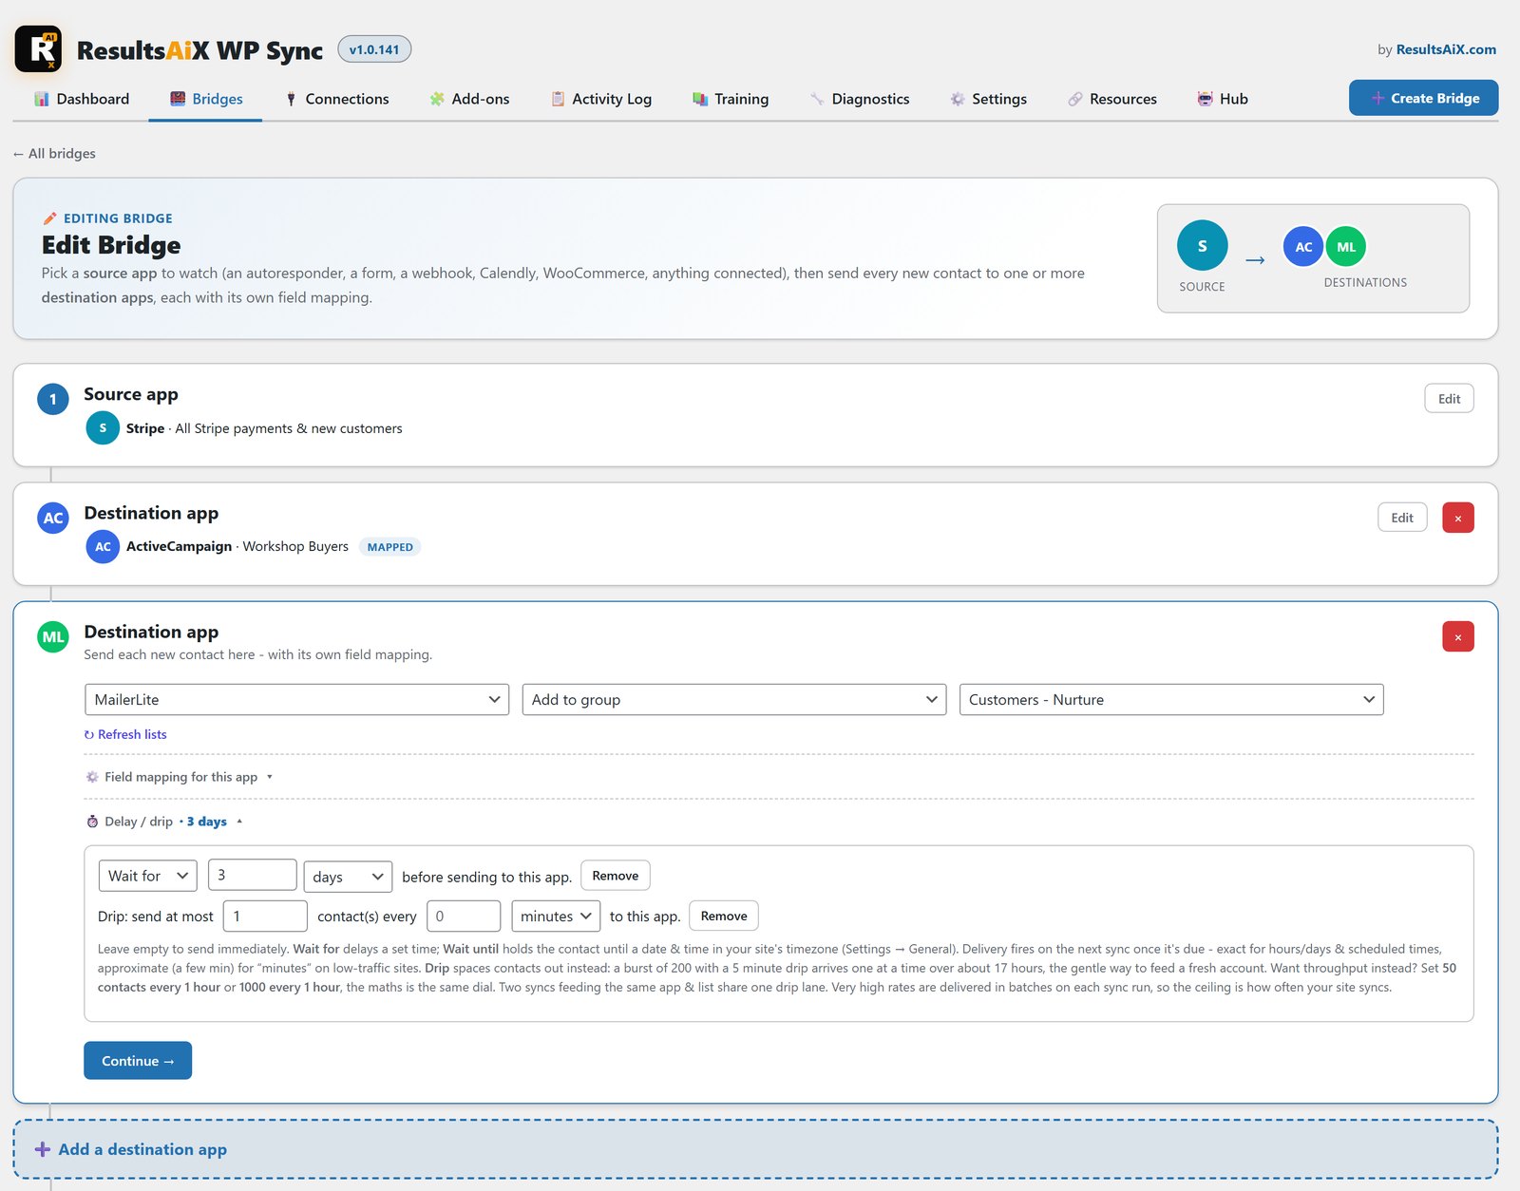Click Continue button
1520x1191 pixels.
click(138, 1061)
